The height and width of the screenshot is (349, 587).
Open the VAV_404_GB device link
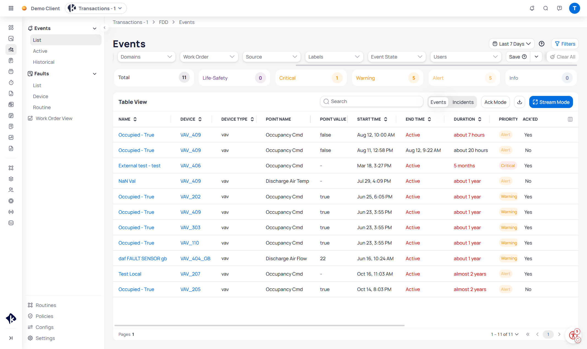[195, 259]
